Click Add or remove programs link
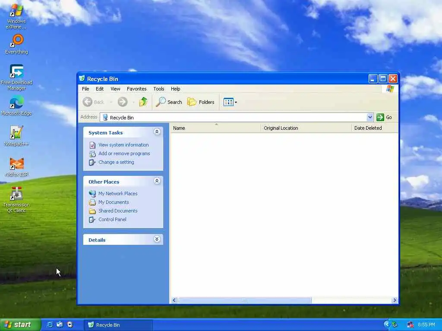The width and height of the screenshot is (442, 331). (124, 153)
